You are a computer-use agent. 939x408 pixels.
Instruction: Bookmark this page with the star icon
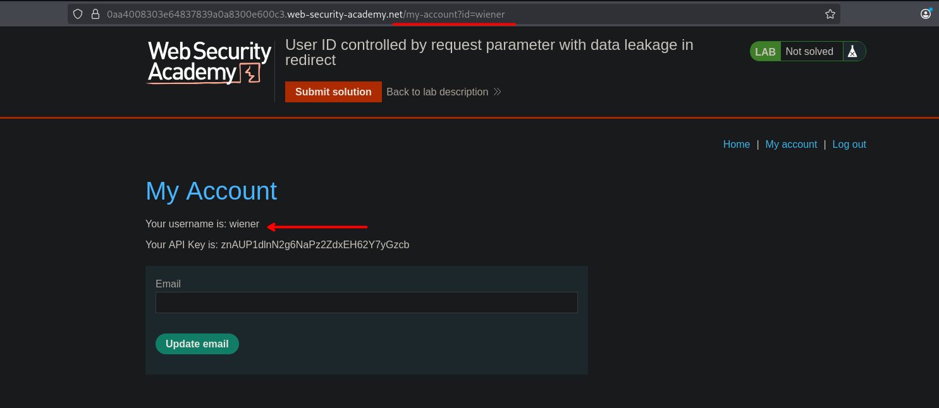[x=830, y=14]
